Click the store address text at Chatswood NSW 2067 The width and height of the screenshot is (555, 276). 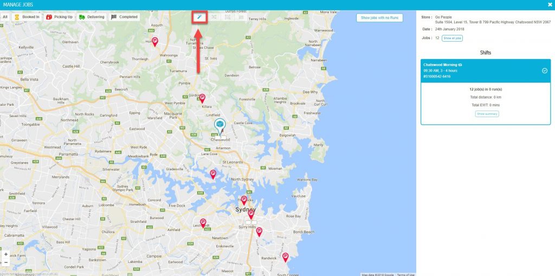493,22
